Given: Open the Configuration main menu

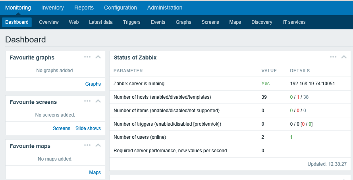Looking at the screenshot, I should coord(120,8).
